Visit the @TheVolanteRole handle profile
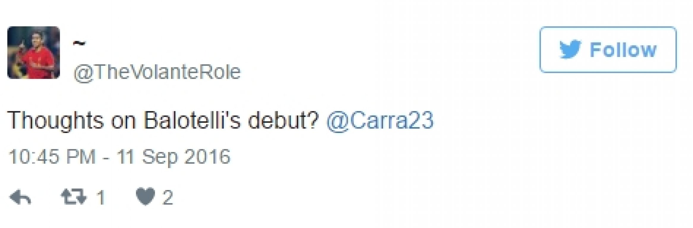The width and height of the screenshot is (693, 228). [157, 72]
